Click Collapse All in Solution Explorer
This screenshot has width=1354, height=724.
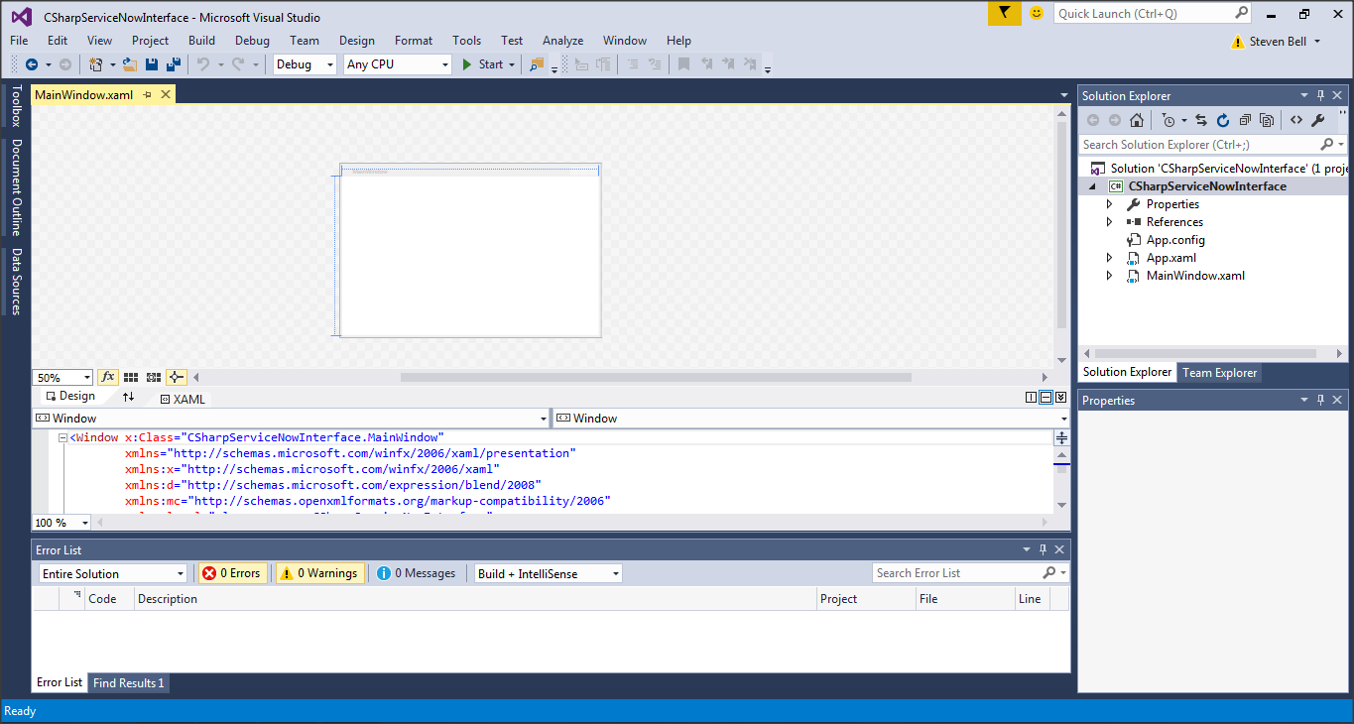coord(1245,120)
